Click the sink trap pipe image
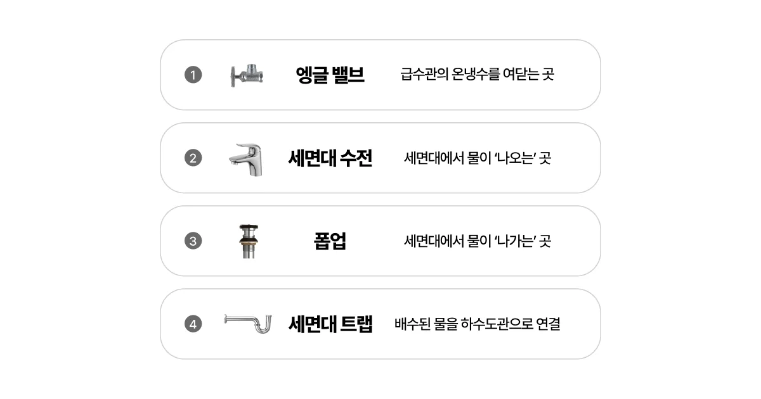 [248, 324]
